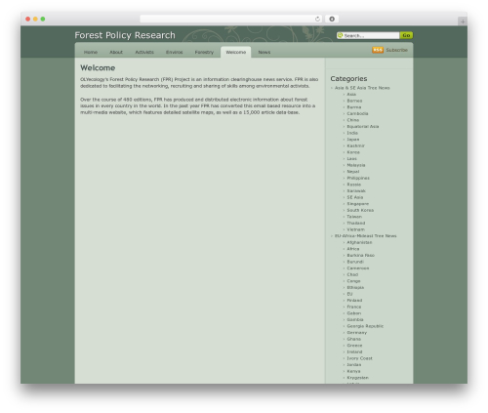This screenshot has height=413, width=488.
Task: Open the Enviros tab
Action: click(174, 52)
